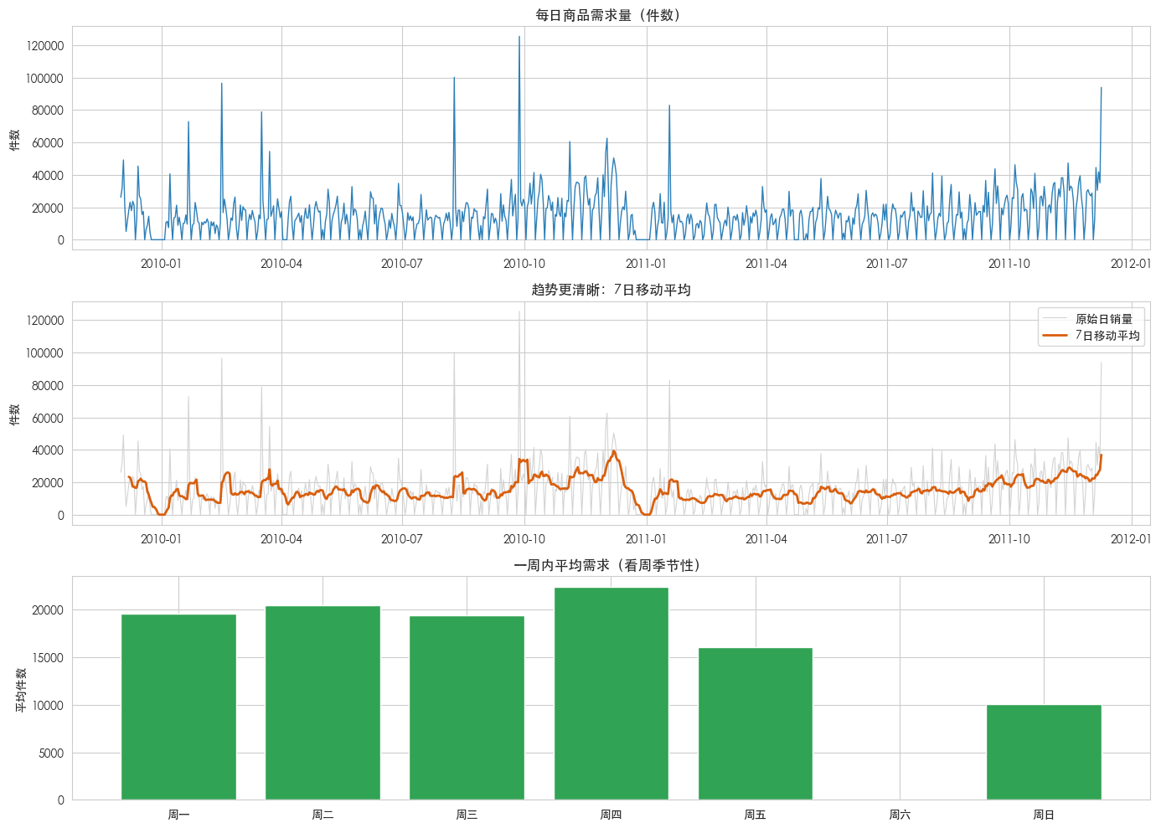
Task: Click "2010-04" under the moving average chart
Action: click(281, 539)
